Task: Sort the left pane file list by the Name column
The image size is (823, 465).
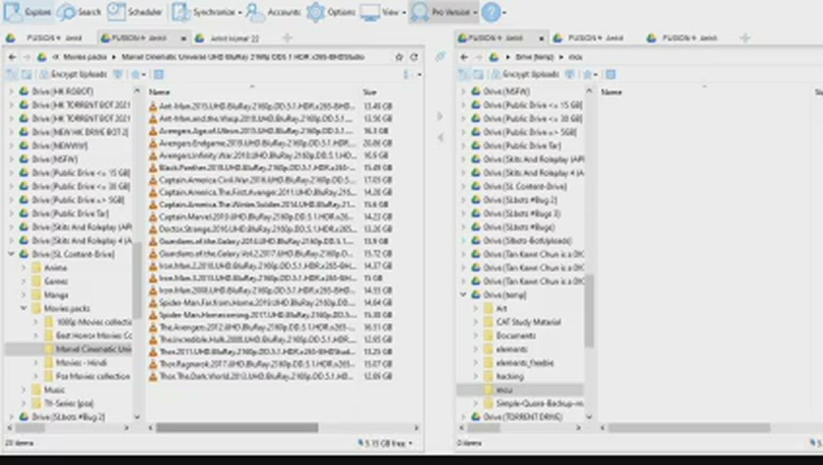Action: (x=159, y=92)
